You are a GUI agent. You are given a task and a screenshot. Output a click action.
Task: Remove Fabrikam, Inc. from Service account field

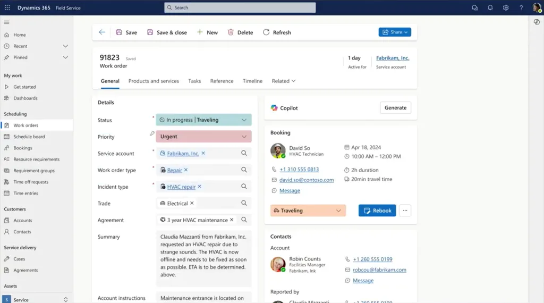(x=203, y=153)
